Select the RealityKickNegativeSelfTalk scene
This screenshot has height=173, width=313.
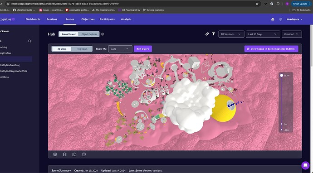coord(14,71)
